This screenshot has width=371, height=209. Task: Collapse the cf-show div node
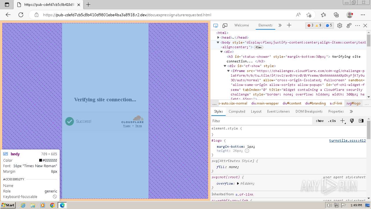click(x=225, y=66)
